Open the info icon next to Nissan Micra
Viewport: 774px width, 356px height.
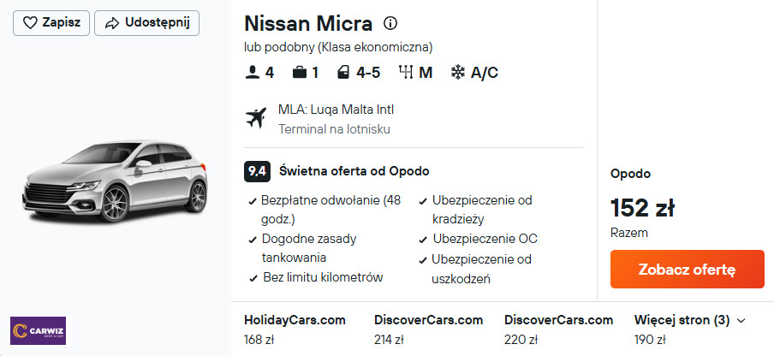coord(390,23)
